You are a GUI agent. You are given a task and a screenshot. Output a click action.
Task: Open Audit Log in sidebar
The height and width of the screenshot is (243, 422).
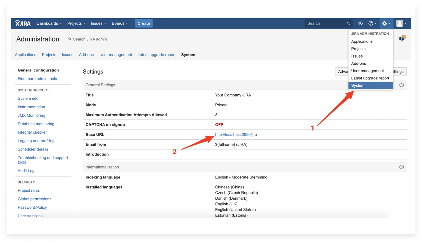(x=26, y=171)
